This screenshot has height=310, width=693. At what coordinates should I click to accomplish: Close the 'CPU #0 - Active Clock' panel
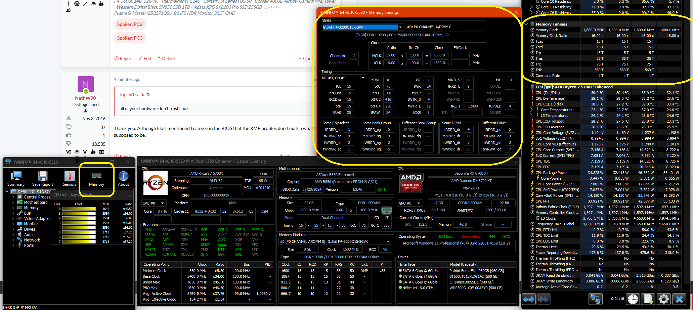130,195
